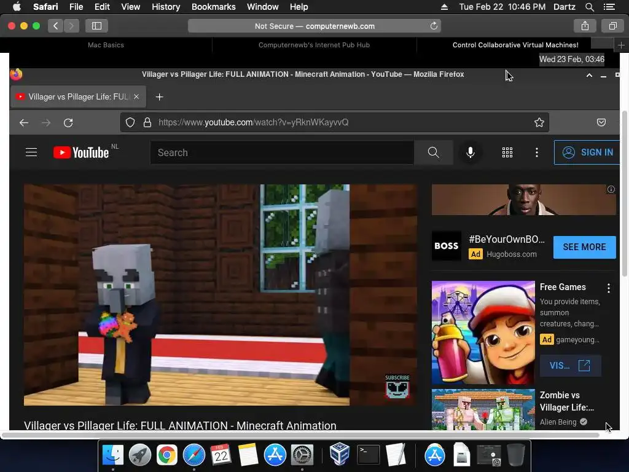Click the vertical scrollbar of the Safari page
This screenshot has height=472, width=629.
tap(625, 194)
